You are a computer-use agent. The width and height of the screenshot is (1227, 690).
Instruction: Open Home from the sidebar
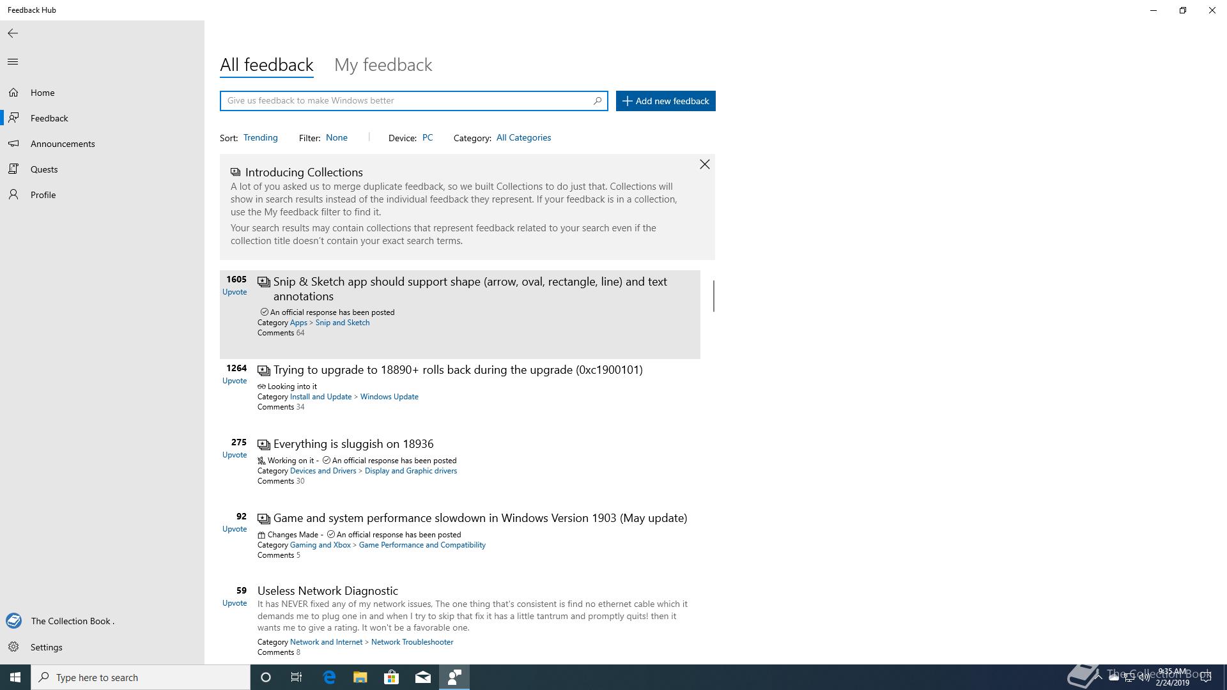[x=102, y=93]
